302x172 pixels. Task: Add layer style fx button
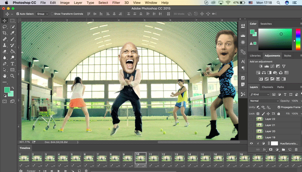[x=264, y=149]
